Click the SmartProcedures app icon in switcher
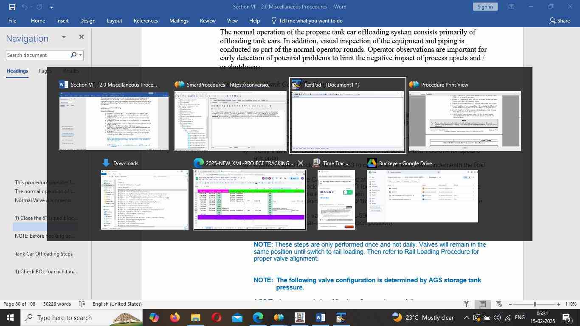This screenshot has width=580, height=326. point(179,84)
